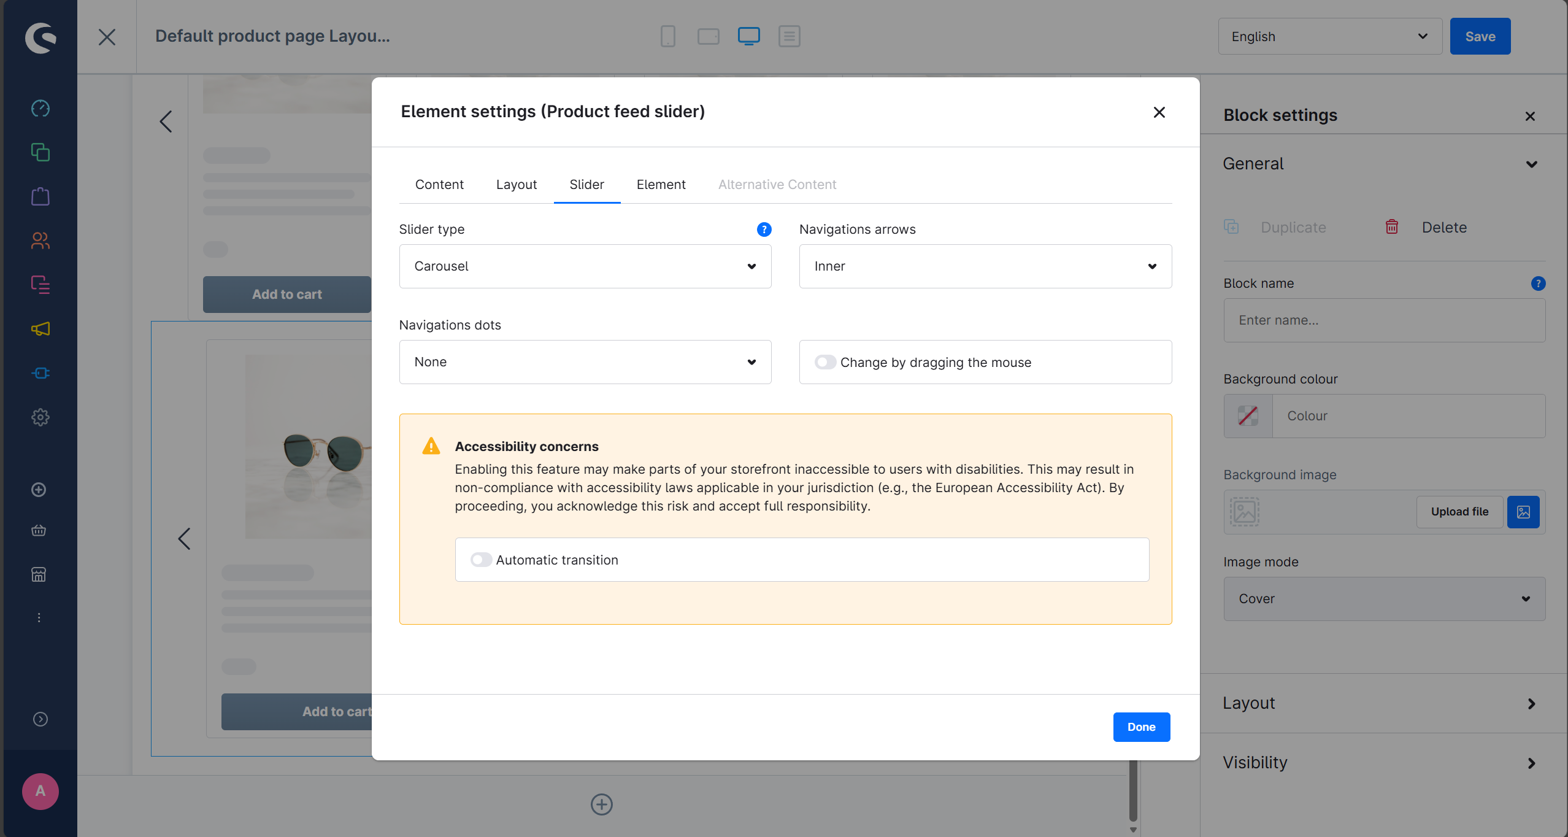
Task: Select the Alternative Content tab
Action: click(777, 185)
